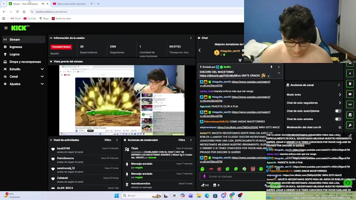This screenshot has height=200, width=356.
Task: Toggle Chat de solo-suscriptores switch
Action: [338, 111]
